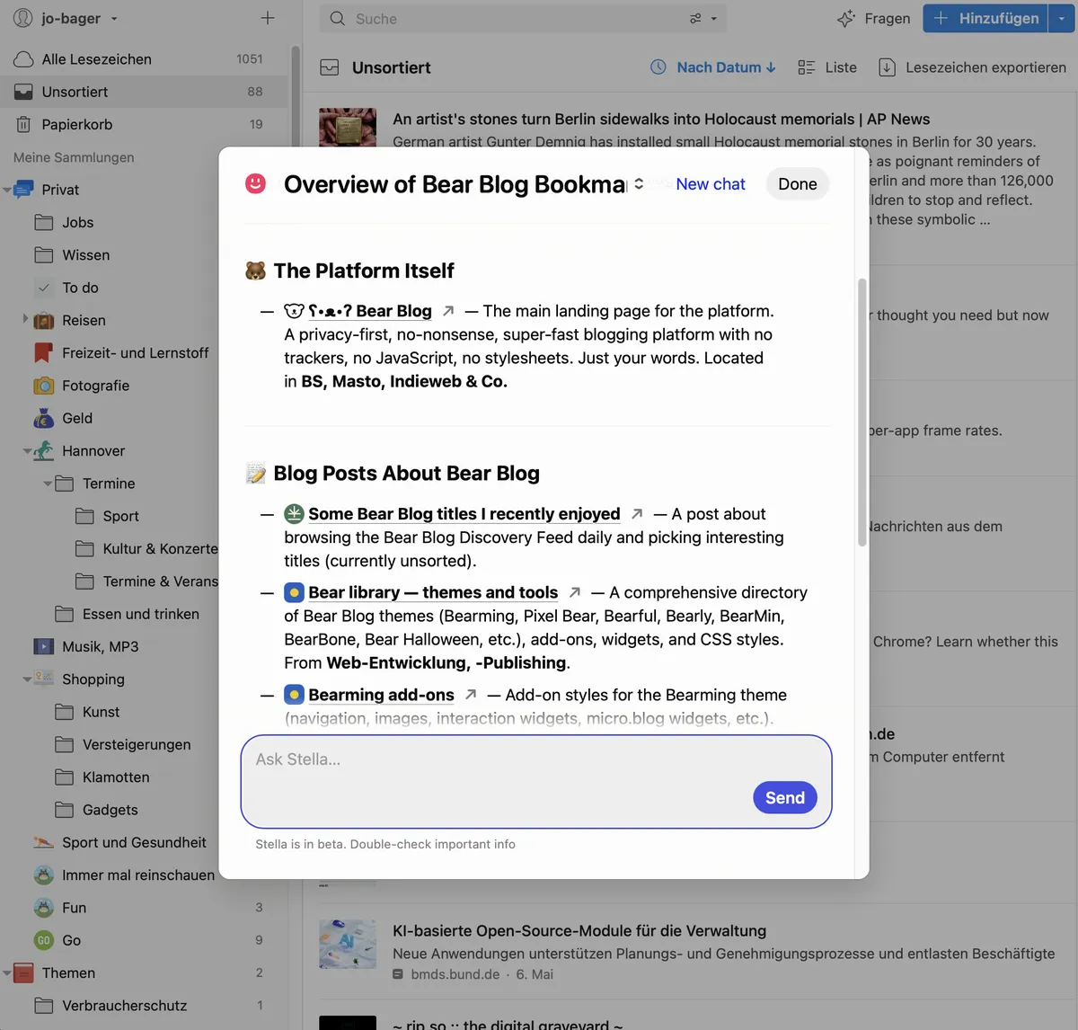This screenshot has width=1078, height=1030.
Task: Click the Freizeit- und Lernstoff bookmark icon
Action: (x=43, y=353)
